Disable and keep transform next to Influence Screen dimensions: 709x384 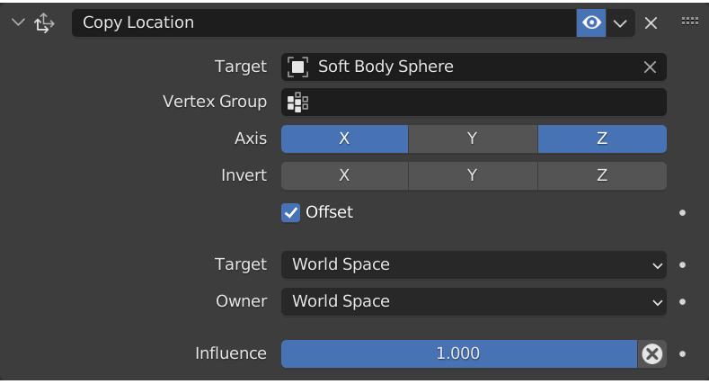(651, 353)
